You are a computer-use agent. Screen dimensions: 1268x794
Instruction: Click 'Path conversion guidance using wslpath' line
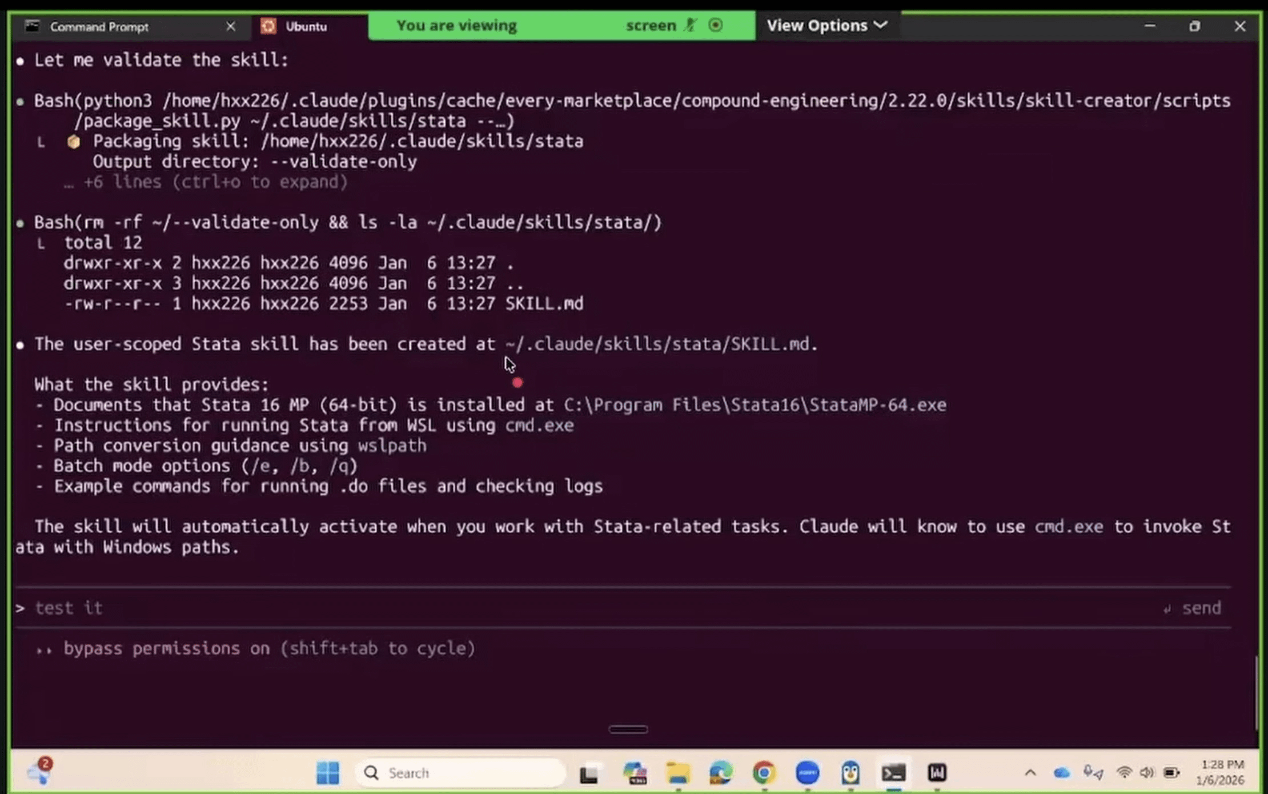tap(231, 446)
